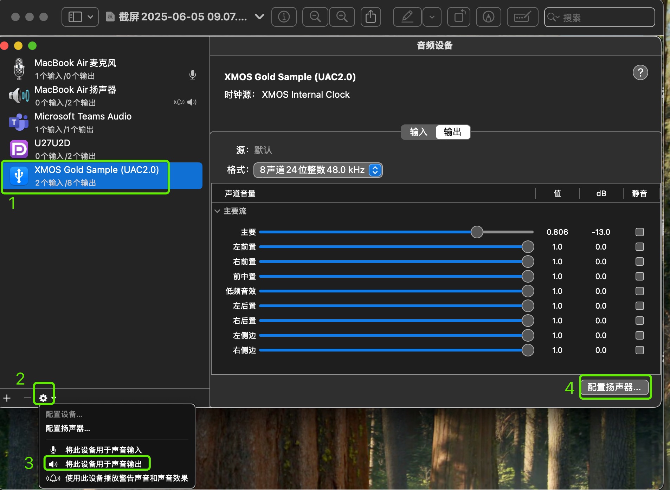
Task: Open the form filling toolbar button
Action: (x=522, y=17)
